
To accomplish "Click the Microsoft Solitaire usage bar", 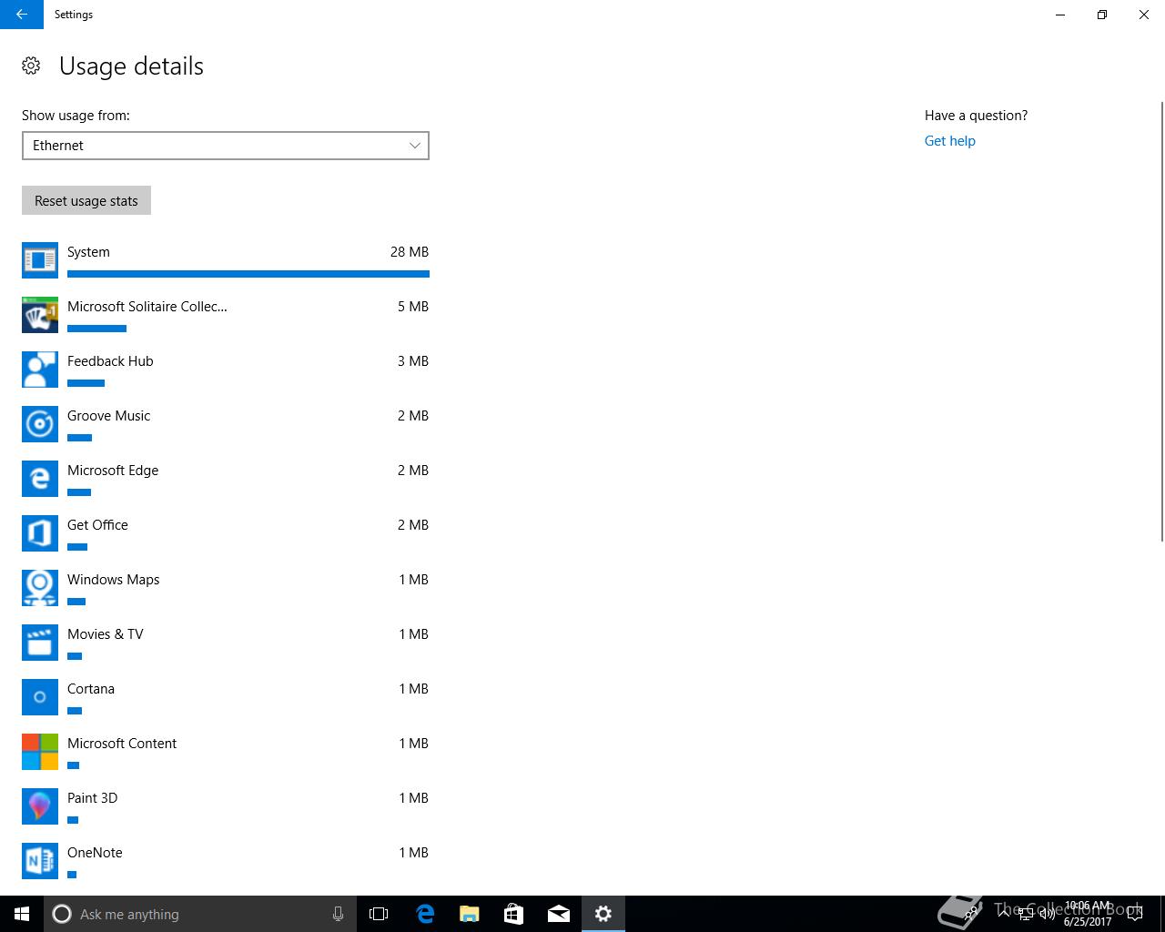I will pyautogui.click(x=96, y=329).
